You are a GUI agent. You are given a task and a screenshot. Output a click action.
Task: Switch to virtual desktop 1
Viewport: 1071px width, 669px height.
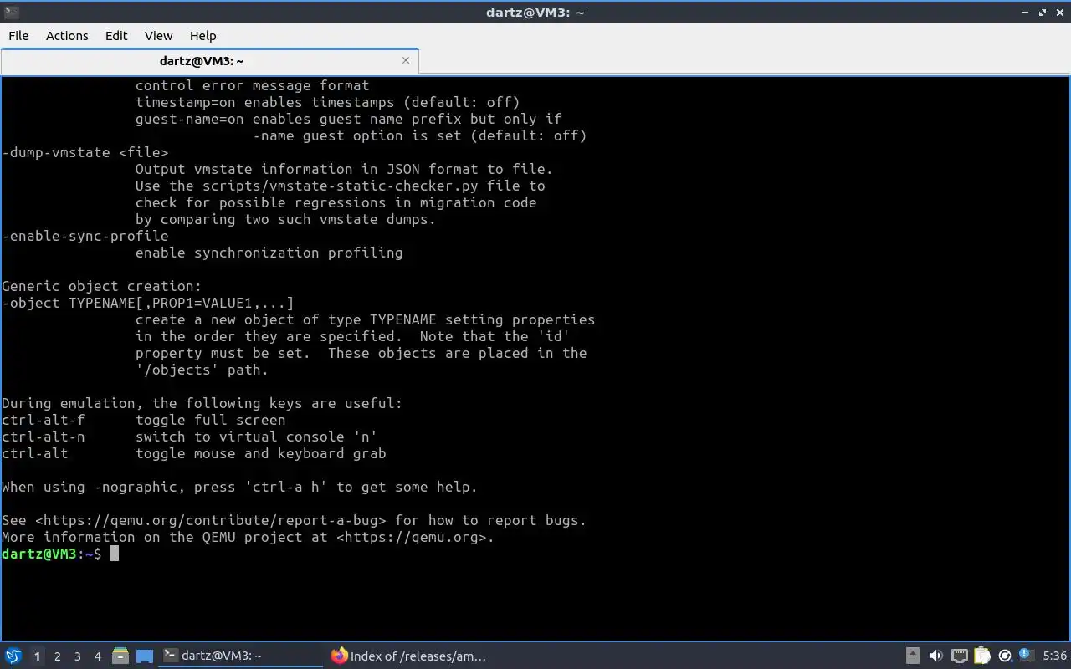(x=37, y=656)
